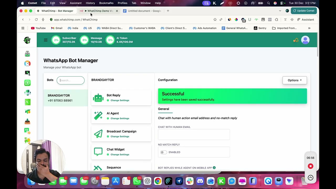
Task: Open the green phonebook contacts sidebar icon
Action: (x=27, y=102)
